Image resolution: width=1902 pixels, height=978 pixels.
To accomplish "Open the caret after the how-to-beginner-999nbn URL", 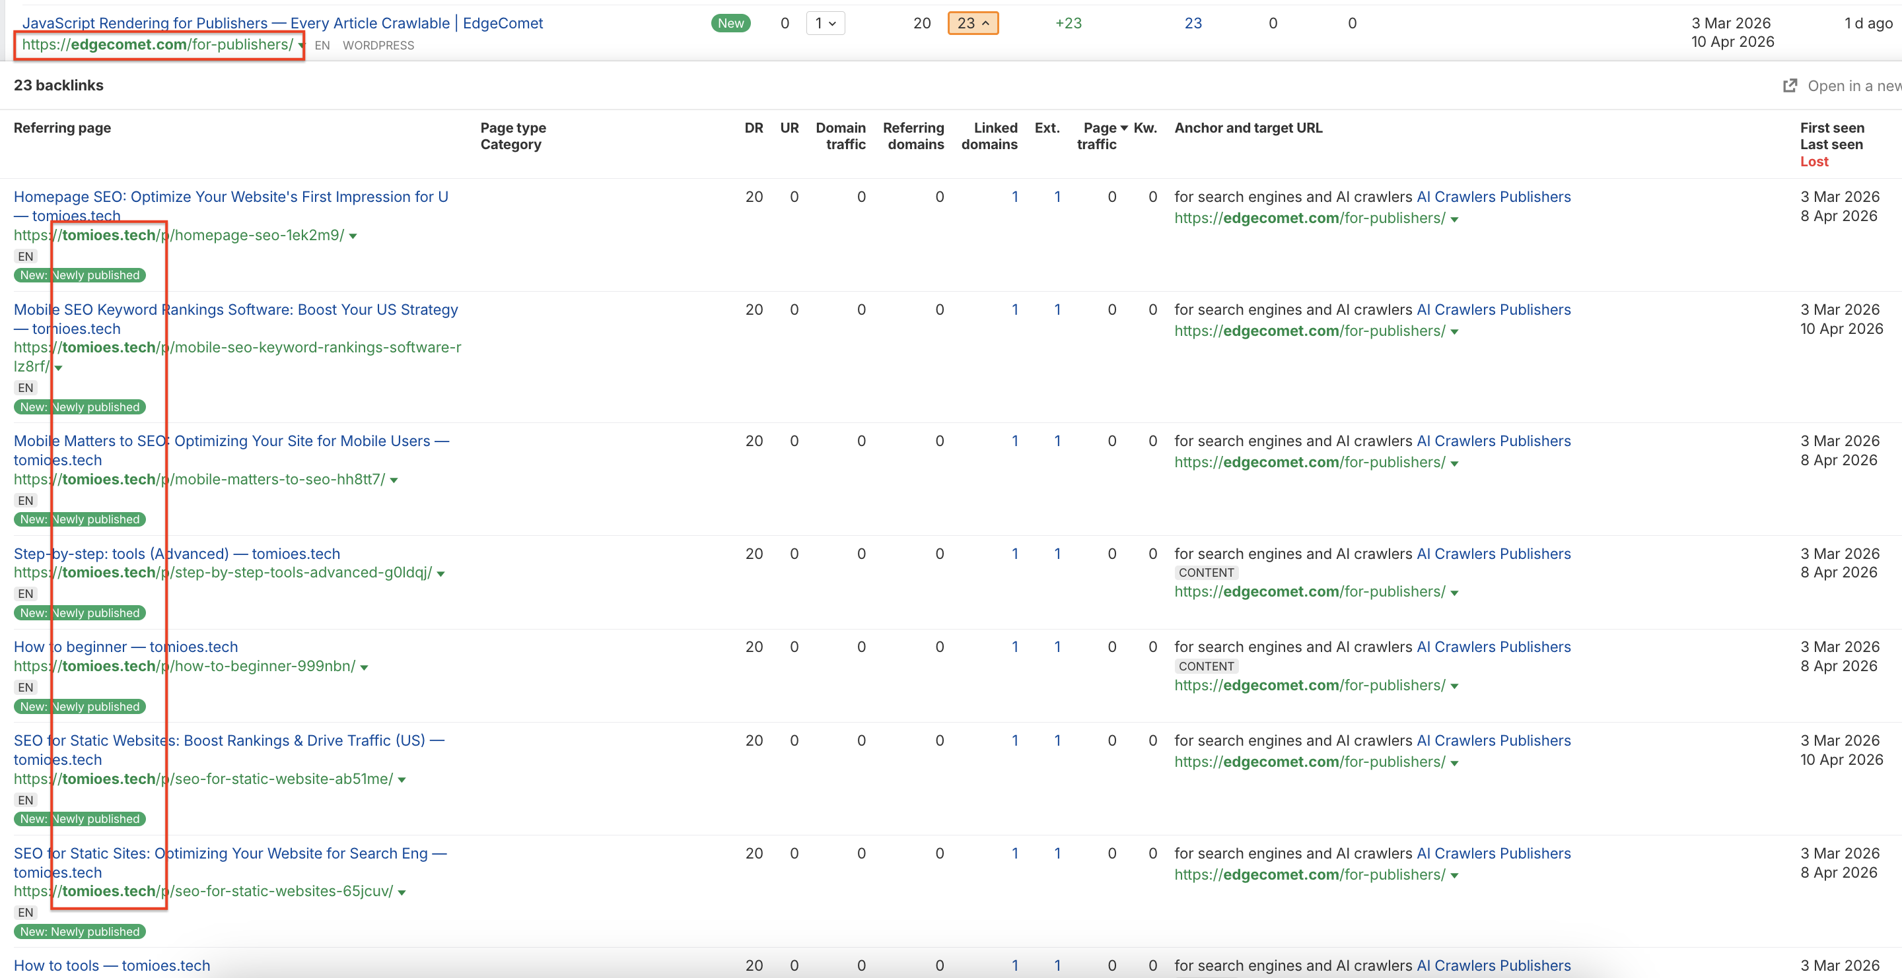I will point(364,667).
